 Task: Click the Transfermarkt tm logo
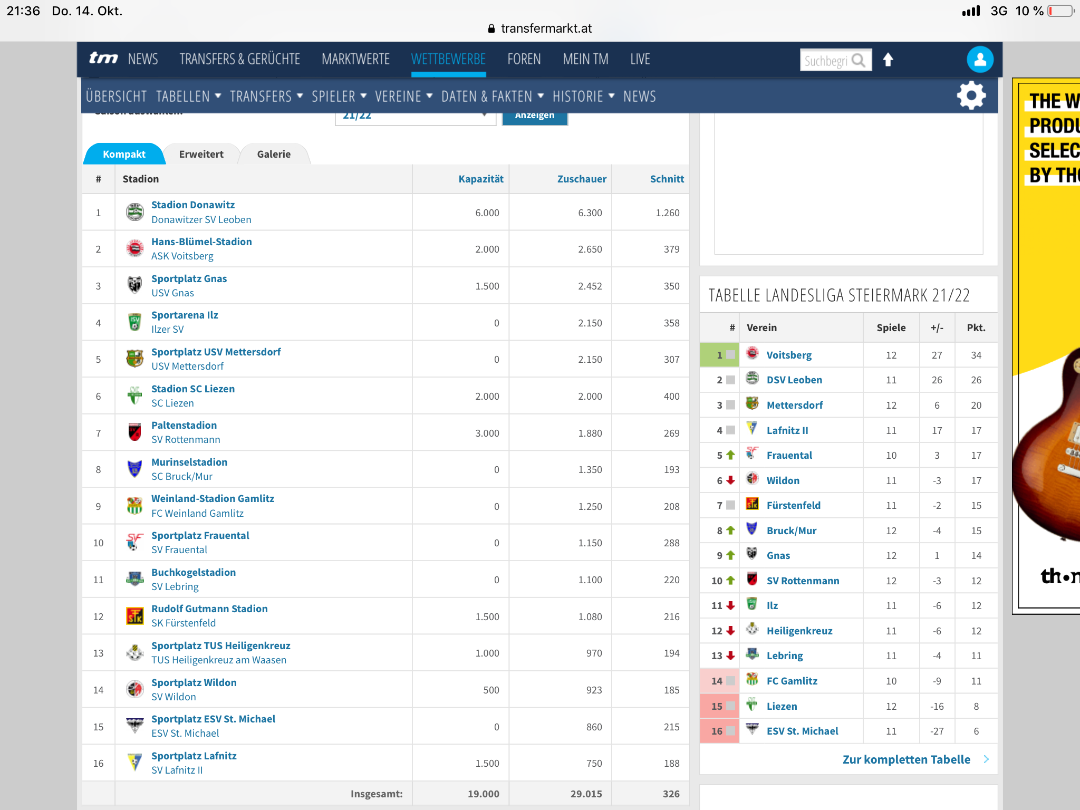(x=103, y=59)
